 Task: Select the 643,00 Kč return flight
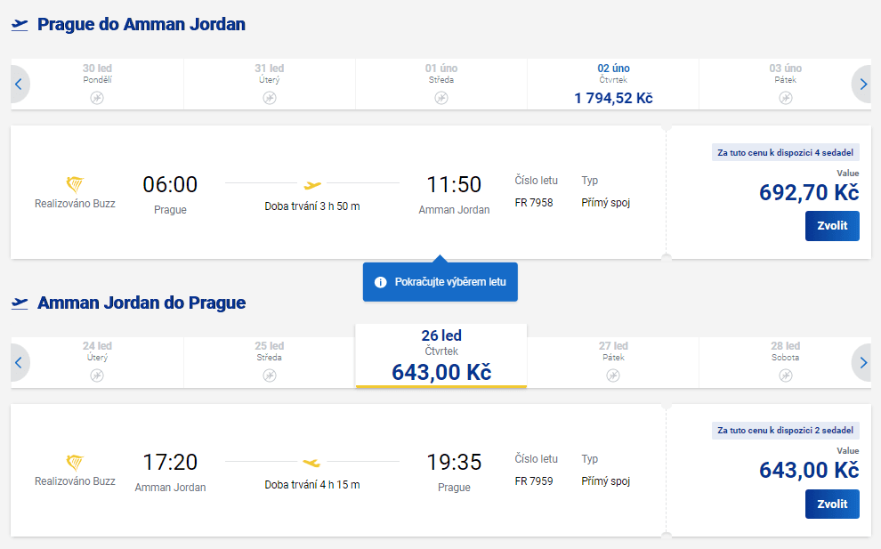click(832, 504)
